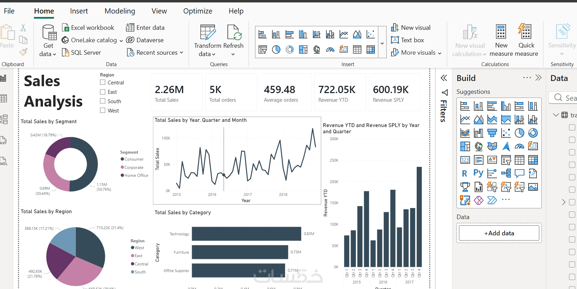Switch to the Modeling ribbon tab

click(x=120, y=11)
